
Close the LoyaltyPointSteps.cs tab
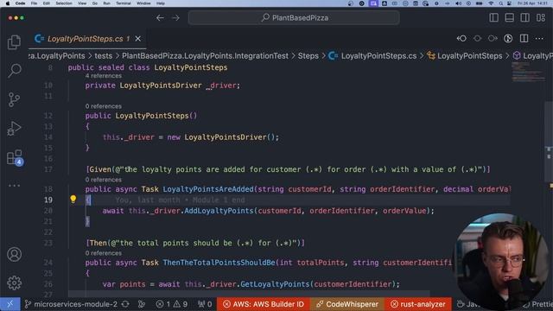[x=138, y=39]
